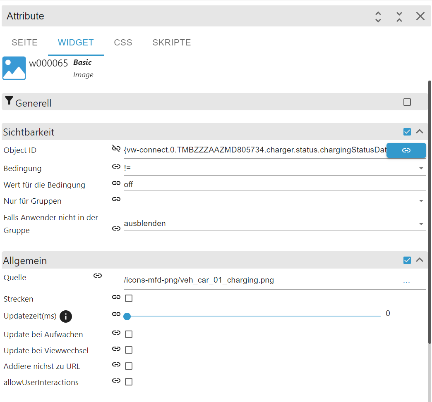
Task: Check the Generell section checkbox
Action: [407, 102]
